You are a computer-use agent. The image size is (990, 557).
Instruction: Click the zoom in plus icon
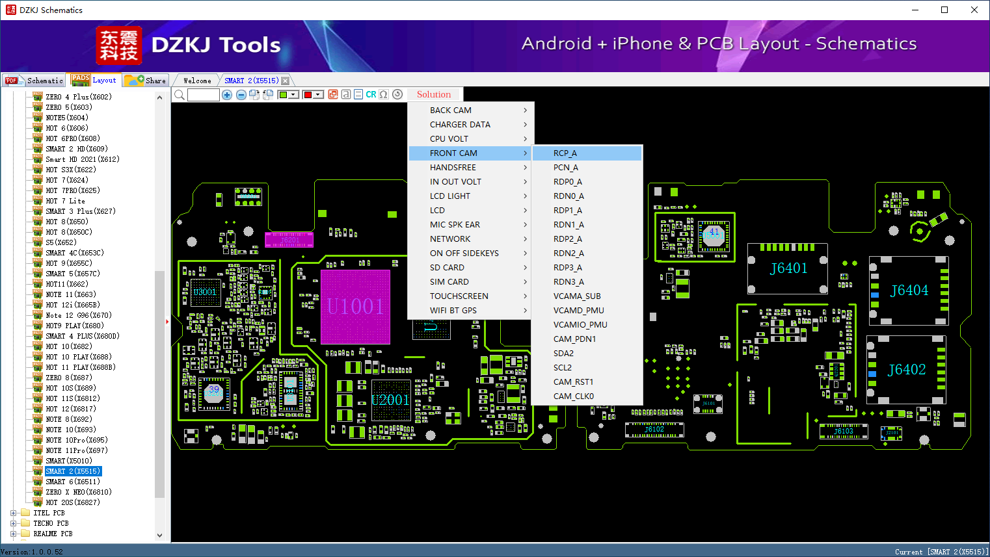[227, 95]
